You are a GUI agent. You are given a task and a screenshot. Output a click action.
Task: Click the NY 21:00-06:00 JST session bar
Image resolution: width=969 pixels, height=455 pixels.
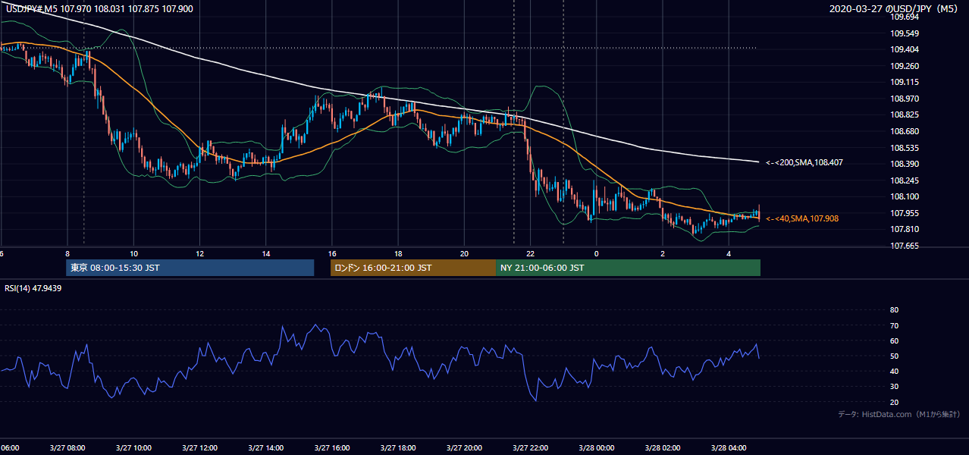click(x=628, y=268)
